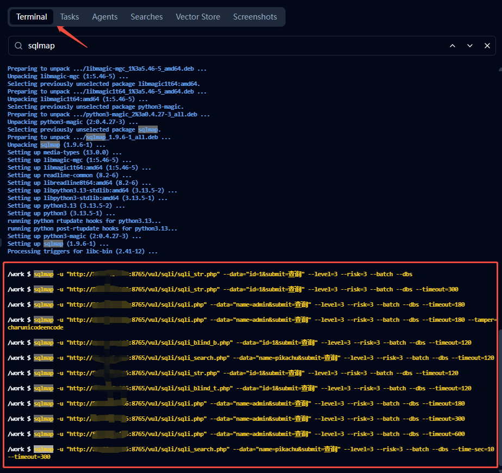The width and height of the screenshot is (502, 473).
Task: Click the magnifier icon in search bar
Action: (19, 46)
